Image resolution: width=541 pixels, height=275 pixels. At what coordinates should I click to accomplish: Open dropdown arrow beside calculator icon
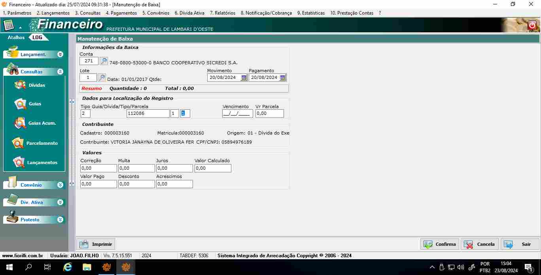point(20,28)
